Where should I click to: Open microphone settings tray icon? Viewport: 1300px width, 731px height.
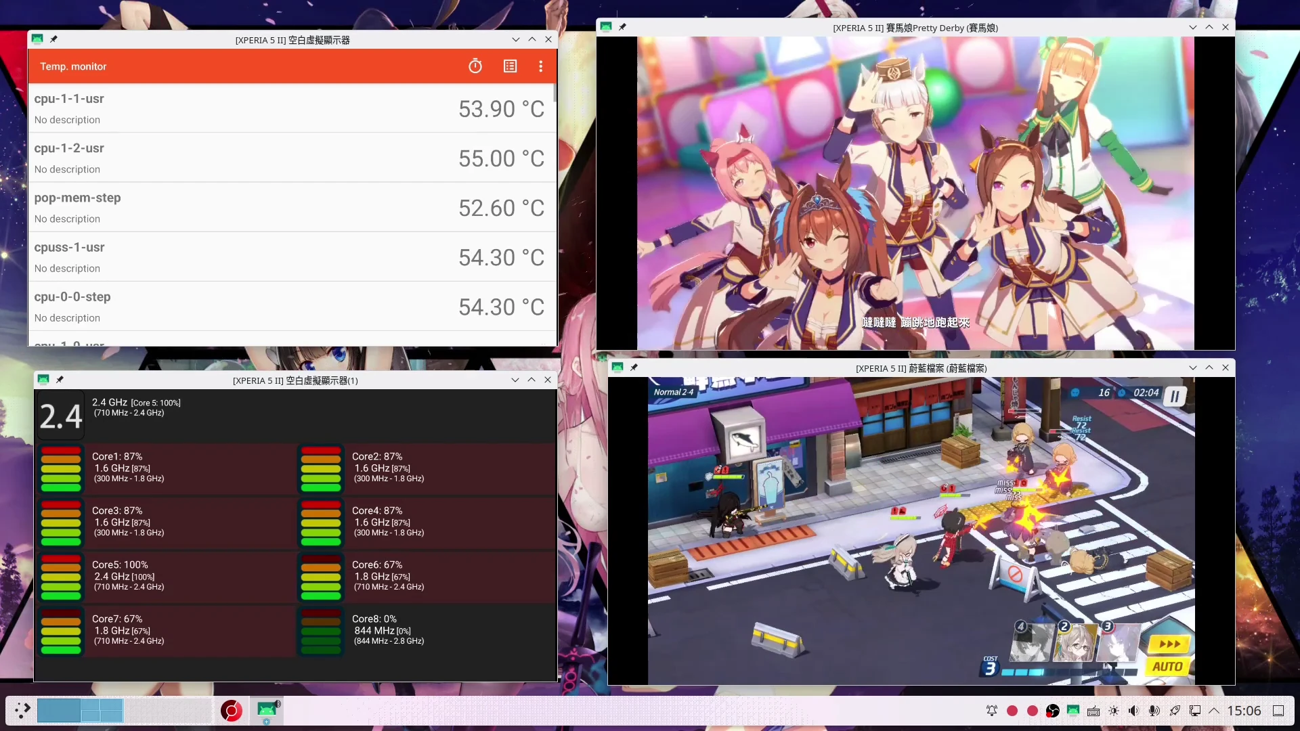tap(1154, 711)
